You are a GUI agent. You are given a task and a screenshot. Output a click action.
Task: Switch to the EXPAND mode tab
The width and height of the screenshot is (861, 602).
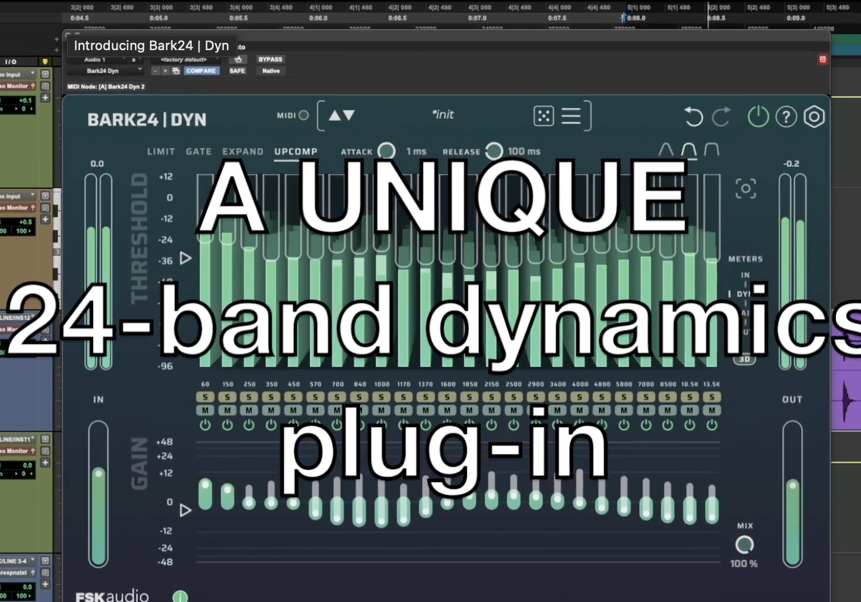click(x=243, y=152)
